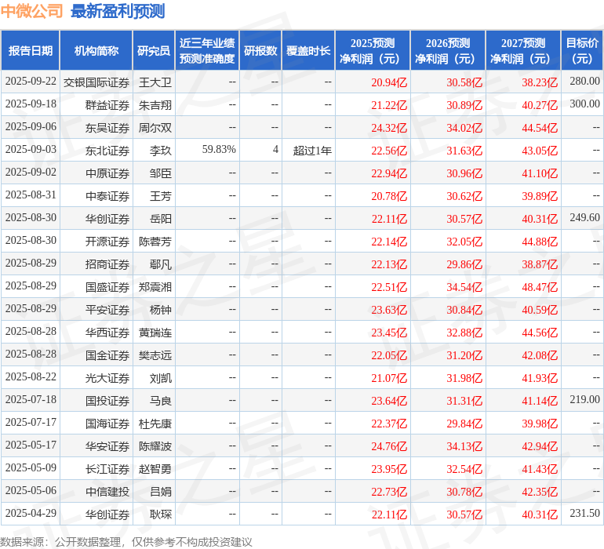This screenshot has height=549, width=604.
Task: Click the 2027预测净利润 column header
Action: [523, 50]
